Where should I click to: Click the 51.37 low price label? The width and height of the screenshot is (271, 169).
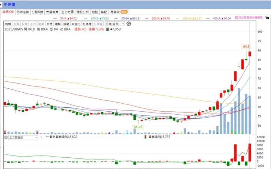(x=138, y=127)
